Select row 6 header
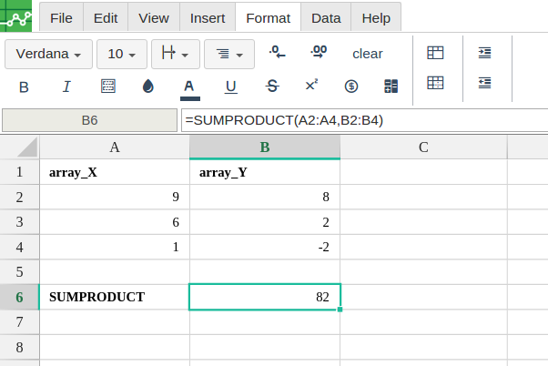The height and width of the screenshot is (366, 548). click(x=20, y=297)
